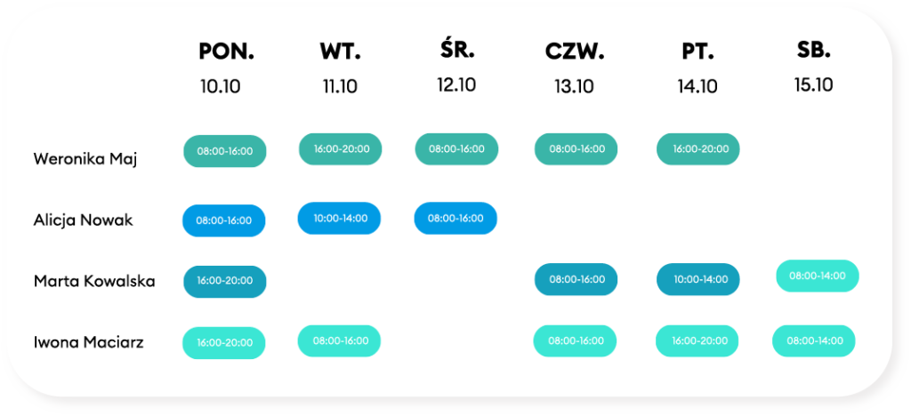Click Alicja Nowak's Monday 08:00-16:00 shift
The width and height of the screenshot is (911, 416).
(223, 220)
